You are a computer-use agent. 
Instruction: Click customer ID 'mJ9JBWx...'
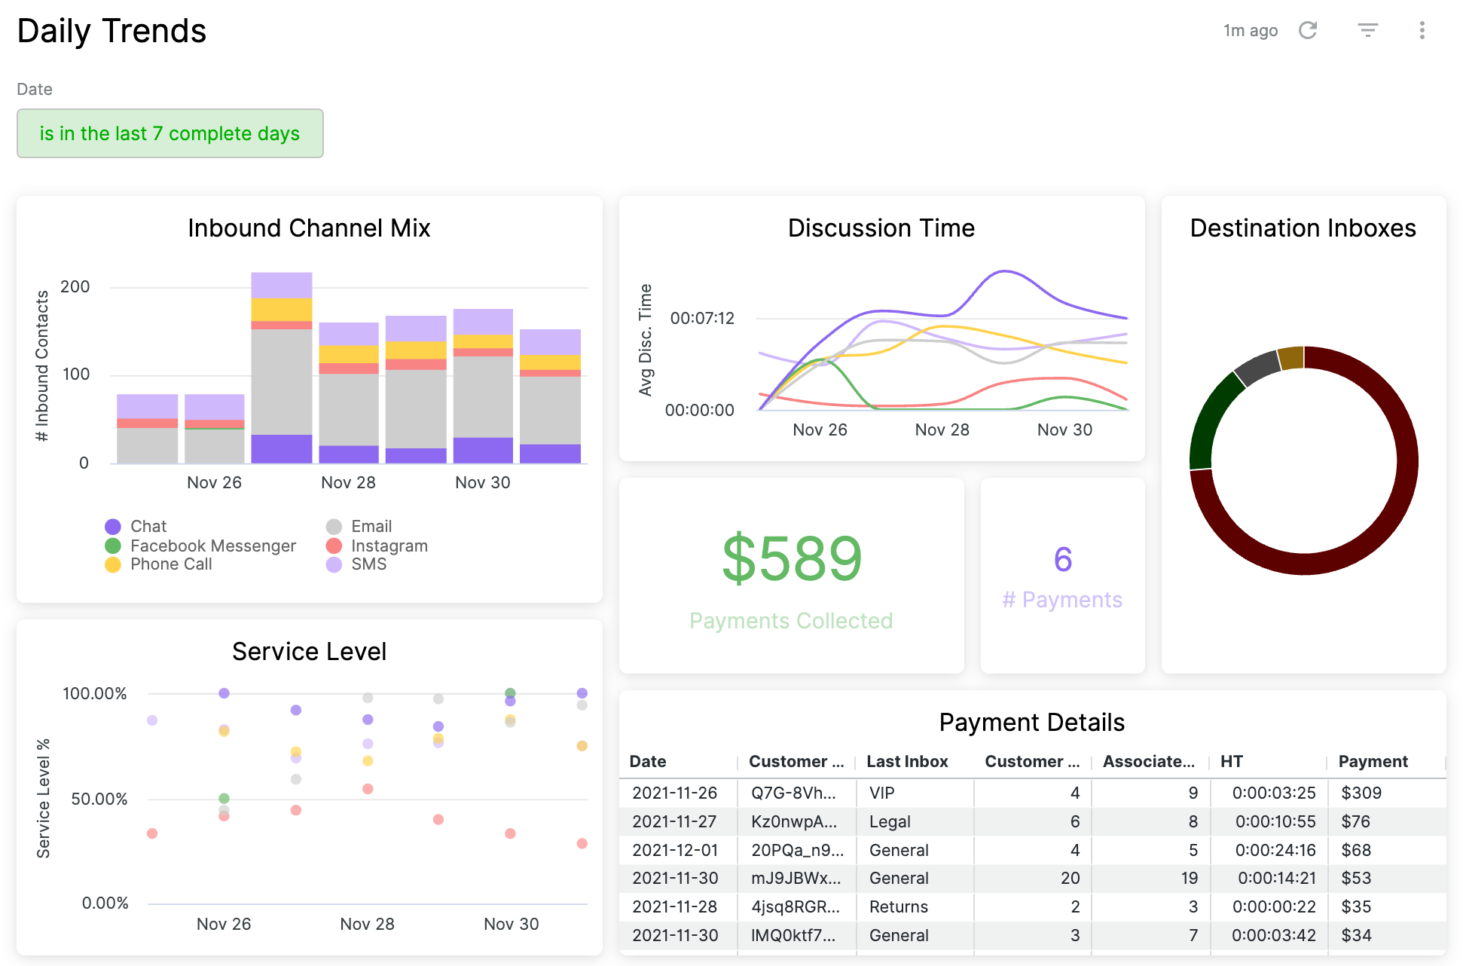point(796,878)
